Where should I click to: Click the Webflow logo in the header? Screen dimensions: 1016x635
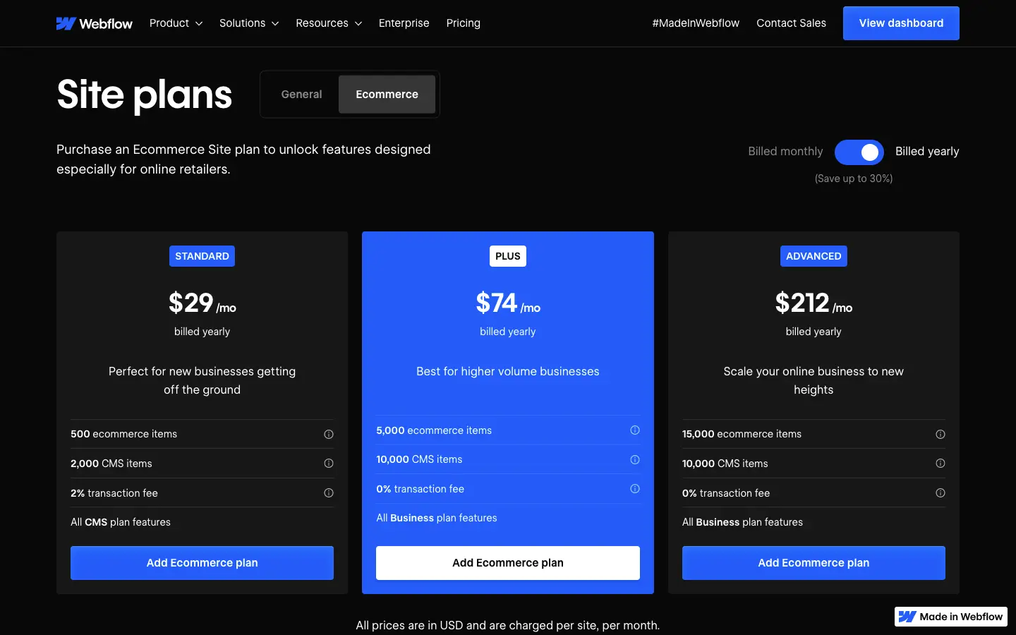tap(95, 23)
